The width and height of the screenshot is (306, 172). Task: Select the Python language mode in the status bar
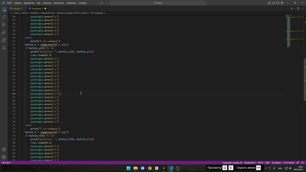pyautogui.click(x=276, y=162)
